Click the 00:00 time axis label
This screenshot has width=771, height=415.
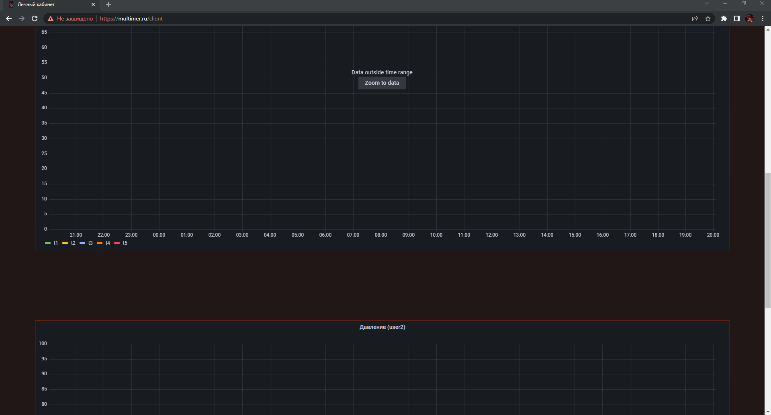tap(159, 235)
